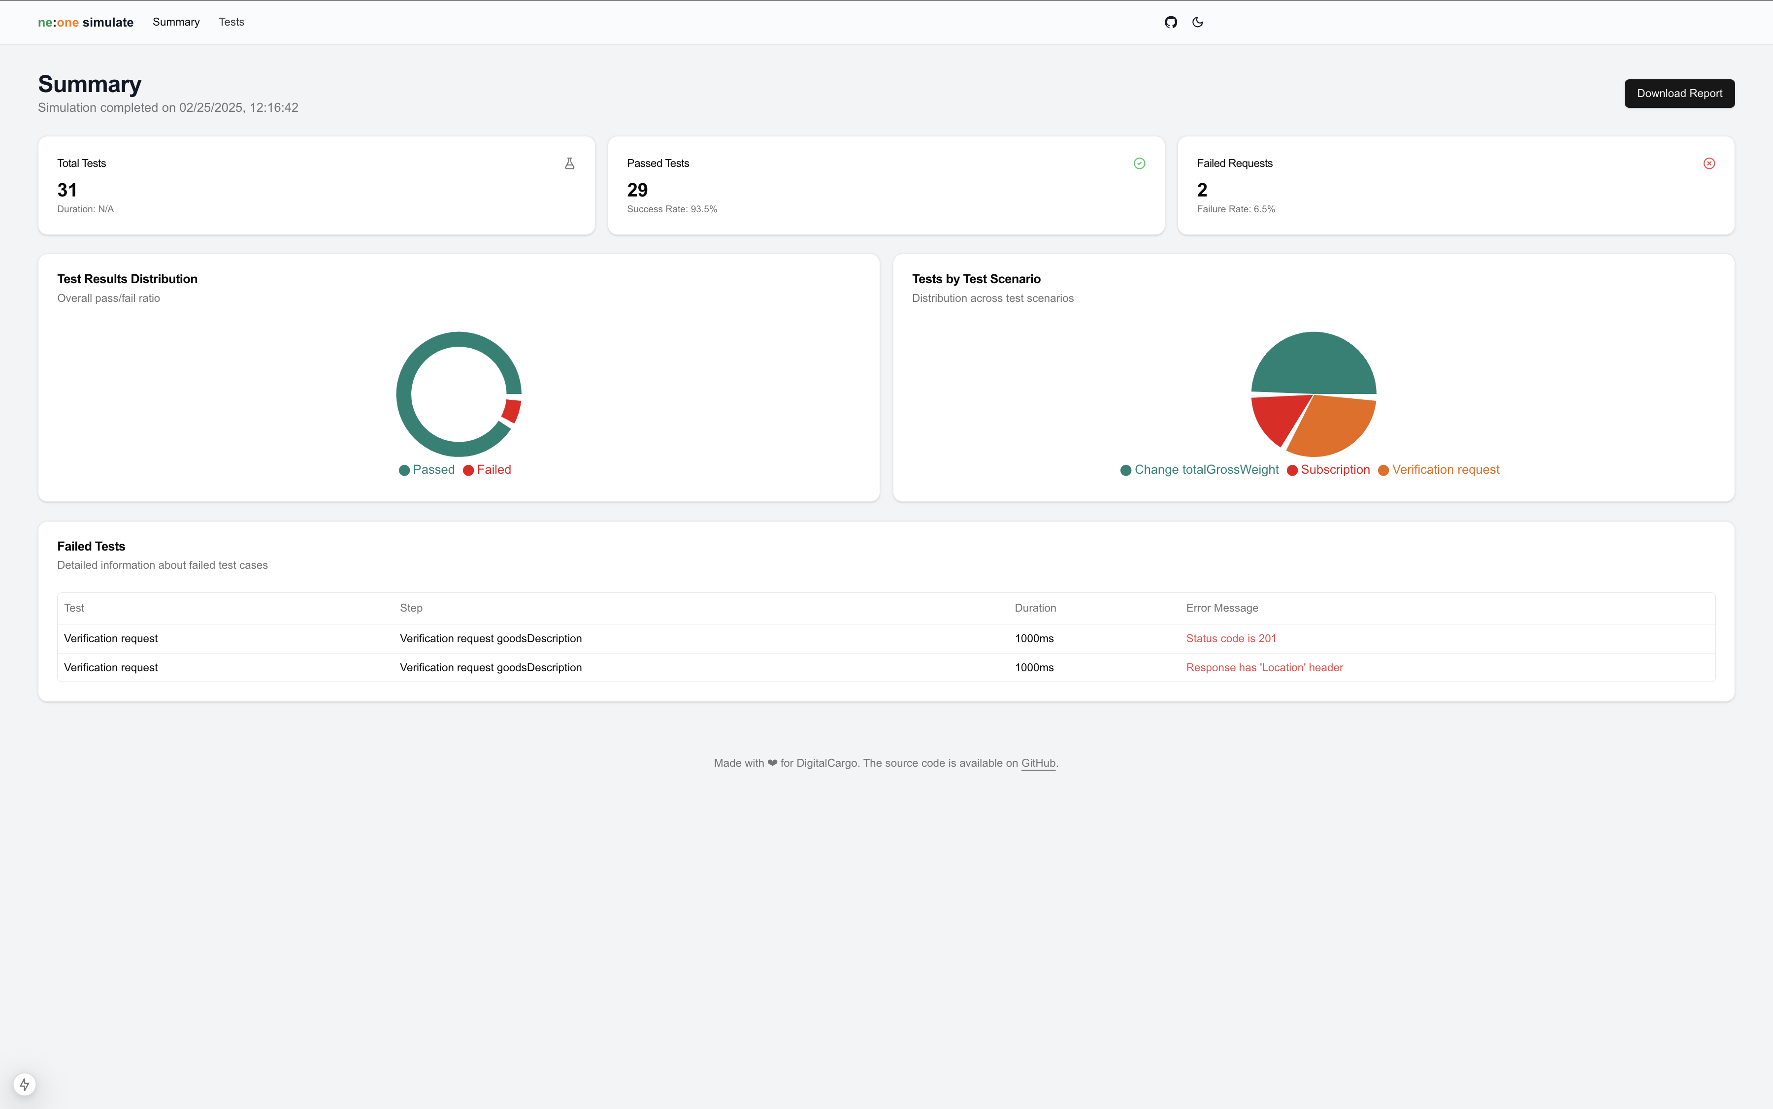1773x1109 pixels.
Task: Select the row with 'Status code is 201' error
Action: click(x=886, y=638)
